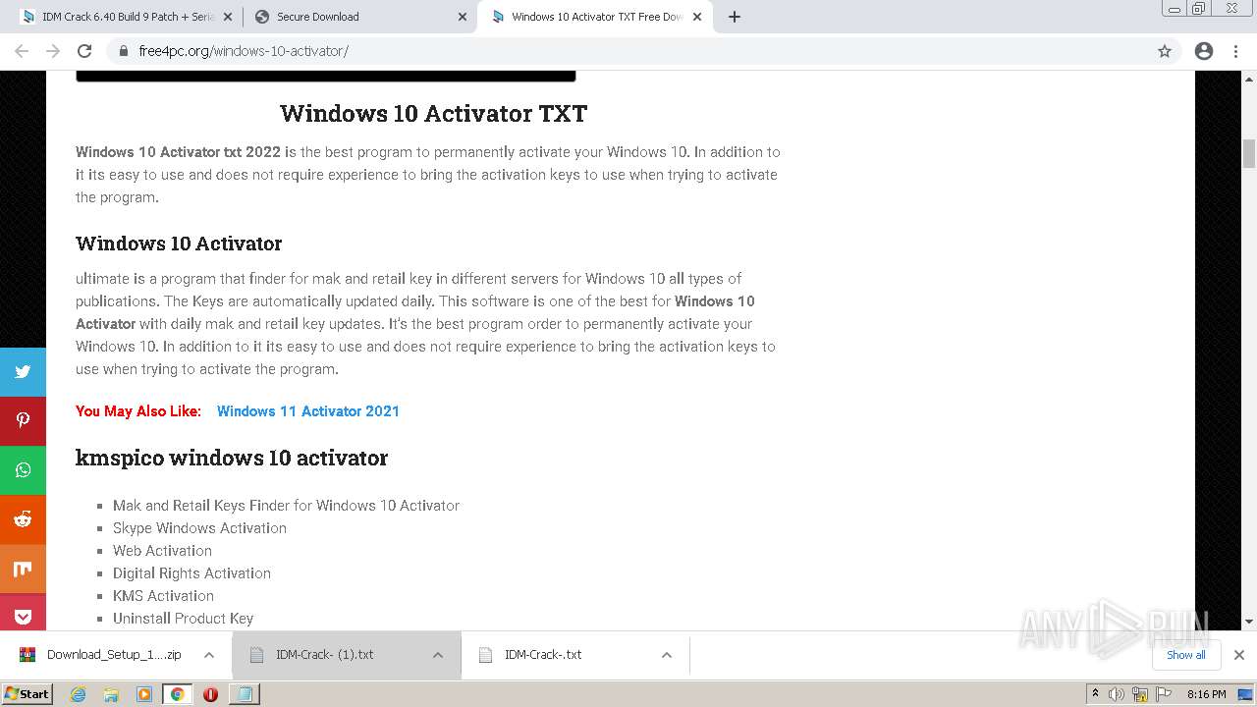Click the Mak and Retail Keys Finder item

[x=286, y=506]
